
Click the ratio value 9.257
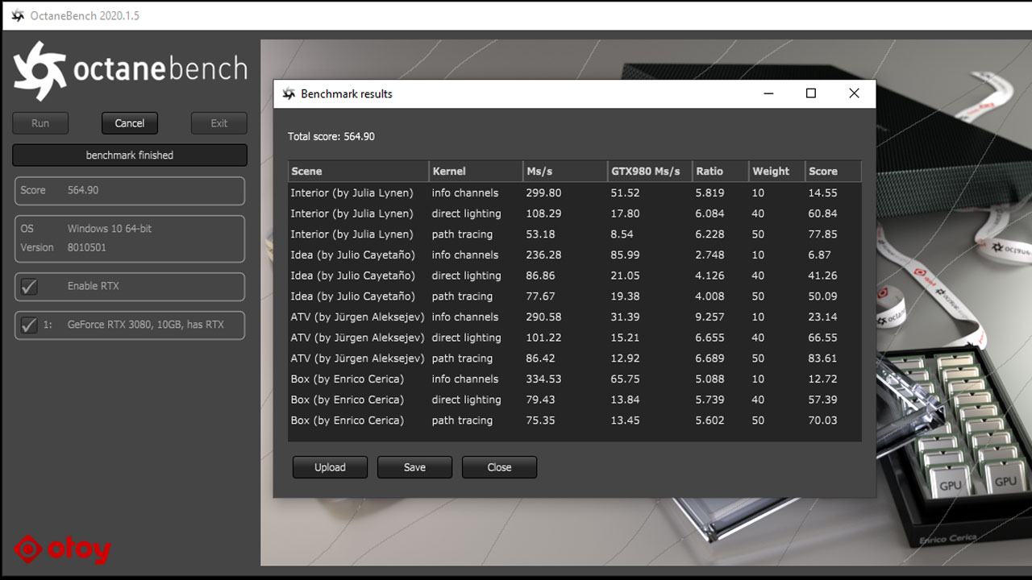(x=709, y=317)
